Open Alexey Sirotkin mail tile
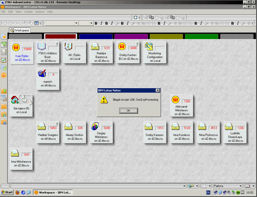The image size is (257, 197). pos(74,132)
